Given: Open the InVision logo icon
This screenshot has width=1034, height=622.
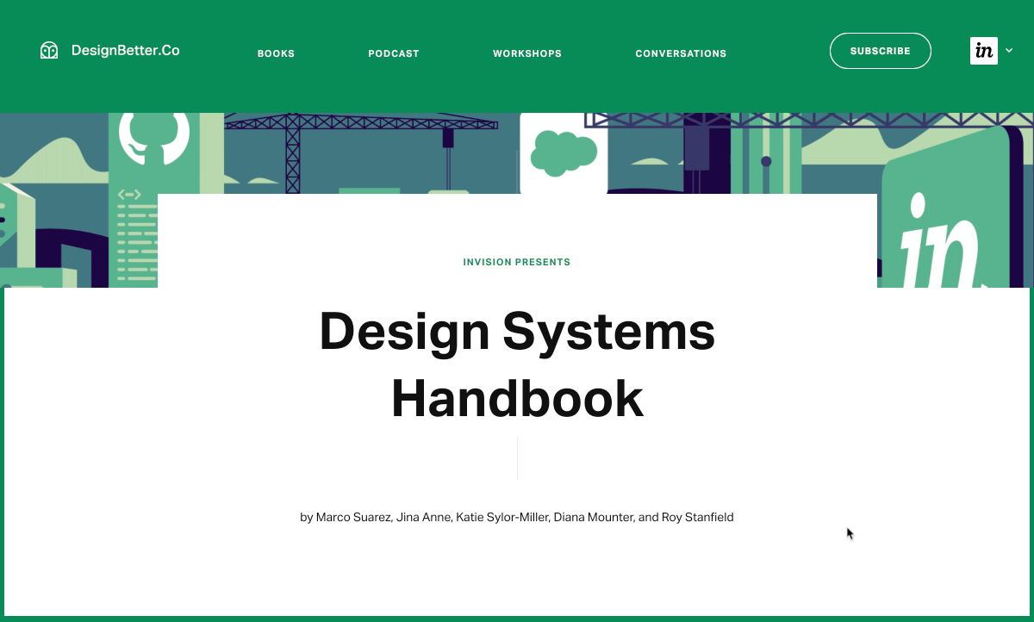Looking at the screenshot, I should click(984, 51).
